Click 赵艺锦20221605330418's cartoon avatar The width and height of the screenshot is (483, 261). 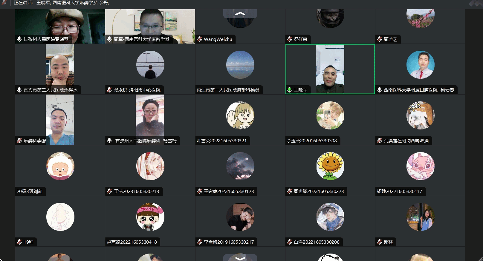click(150, 217)
